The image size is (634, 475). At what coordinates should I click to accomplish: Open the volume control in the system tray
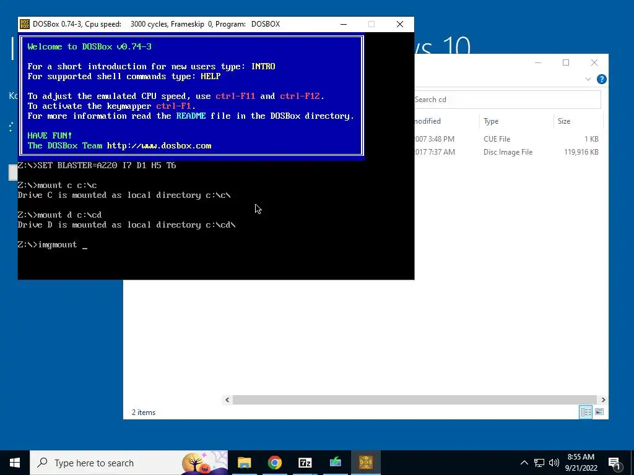click(x=554, y=463)
